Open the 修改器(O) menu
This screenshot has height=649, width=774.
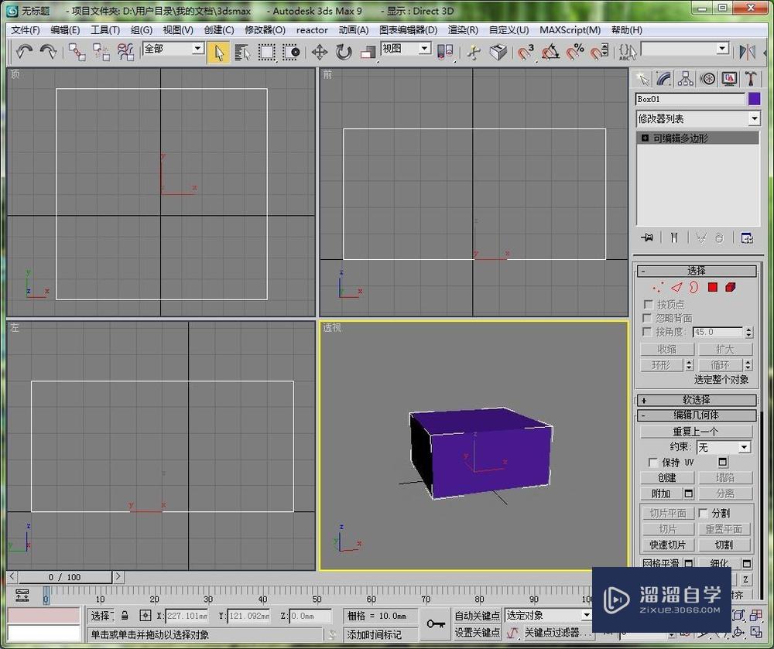[265, 30]
